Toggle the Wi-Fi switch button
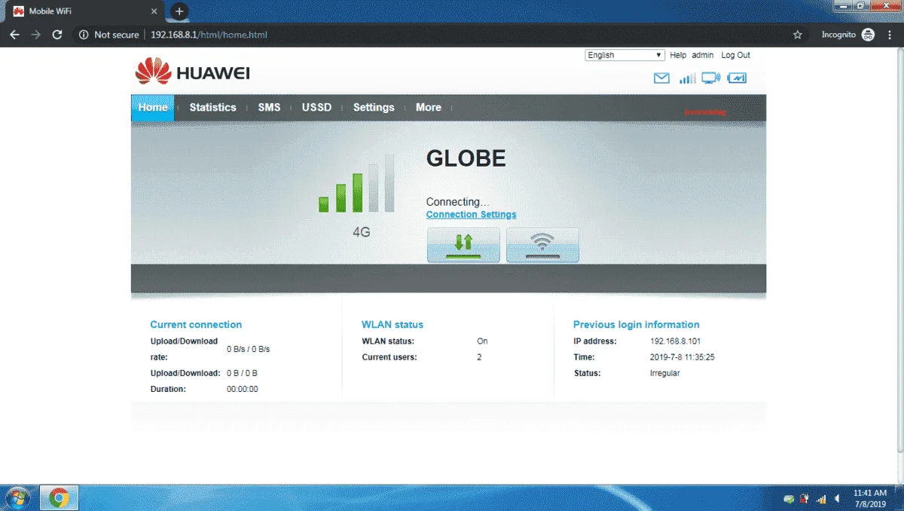904x511 pixels. point(542,245)
